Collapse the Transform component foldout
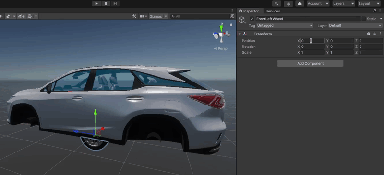384x175 pixels. [x=240, y=34]
